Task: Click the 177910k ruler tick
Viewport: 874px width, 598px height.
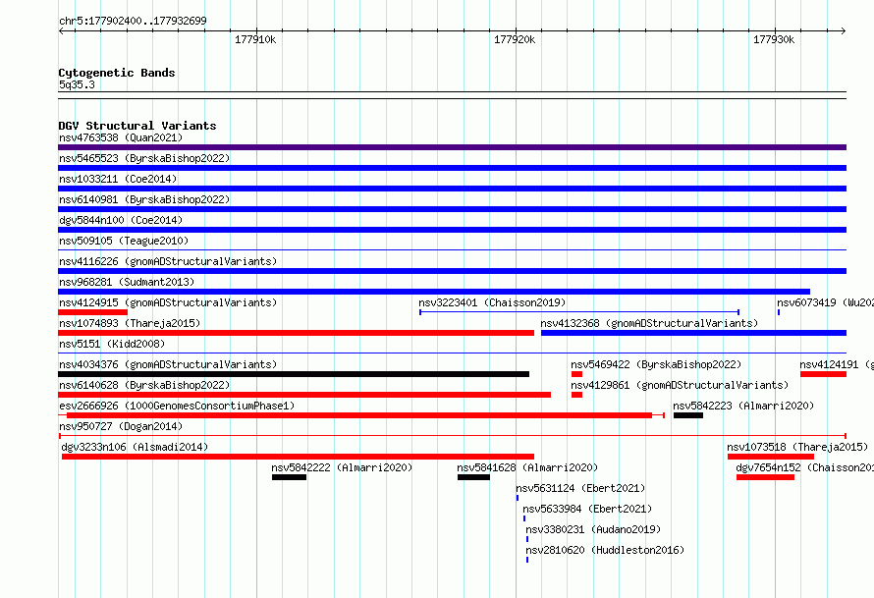Action: click(255, 39)
